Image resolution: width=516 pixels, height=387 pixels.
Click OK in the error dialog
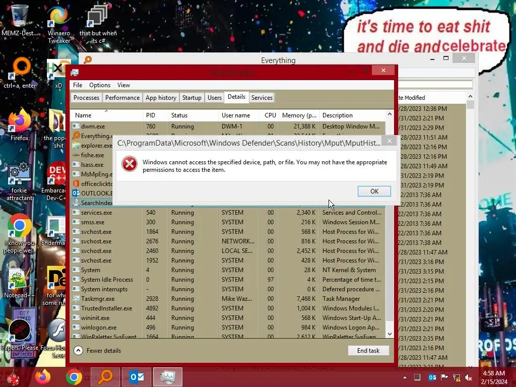click(374, 191)
